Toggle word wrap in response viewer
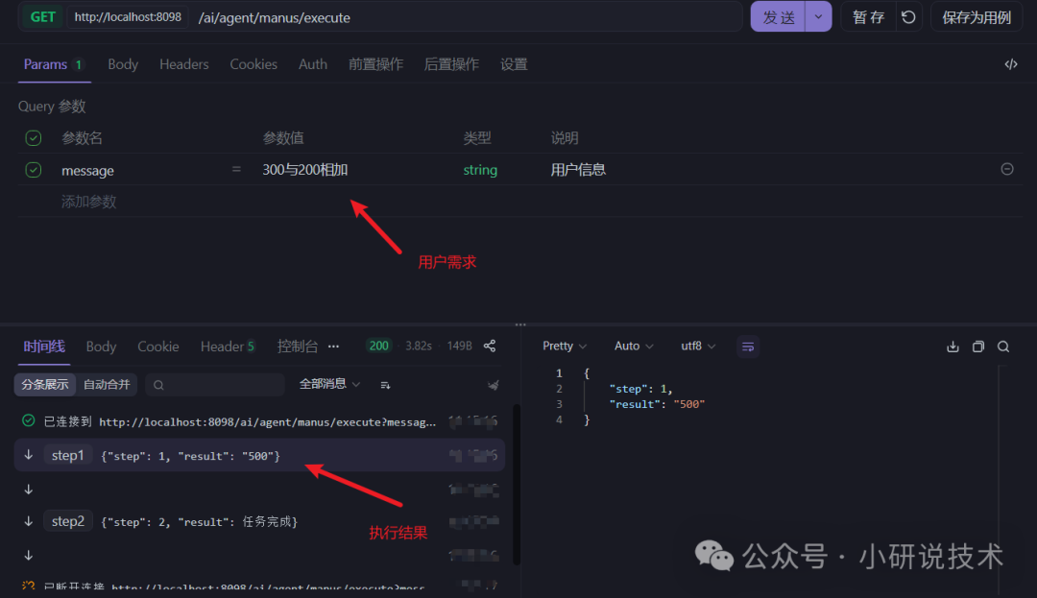Image resolution: width=1037 pixels, height=598 pixels. (748, 346)
